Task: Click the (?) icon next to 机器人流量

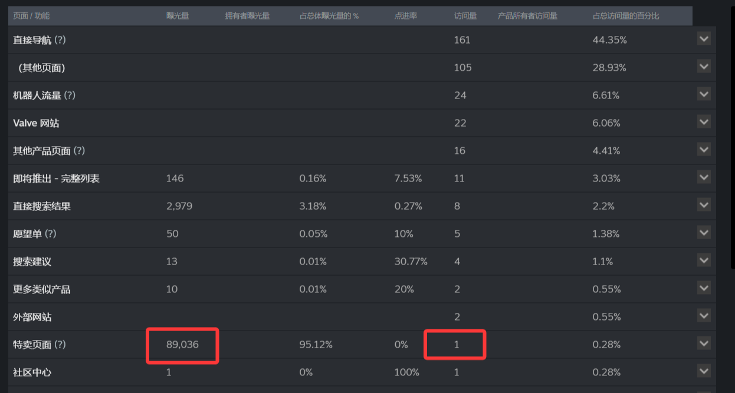Action: click(x=70, y=95)
